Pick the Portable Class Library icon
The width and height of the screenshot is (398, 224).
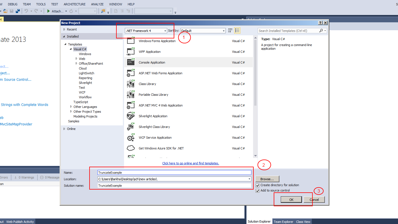coord(131,94)
